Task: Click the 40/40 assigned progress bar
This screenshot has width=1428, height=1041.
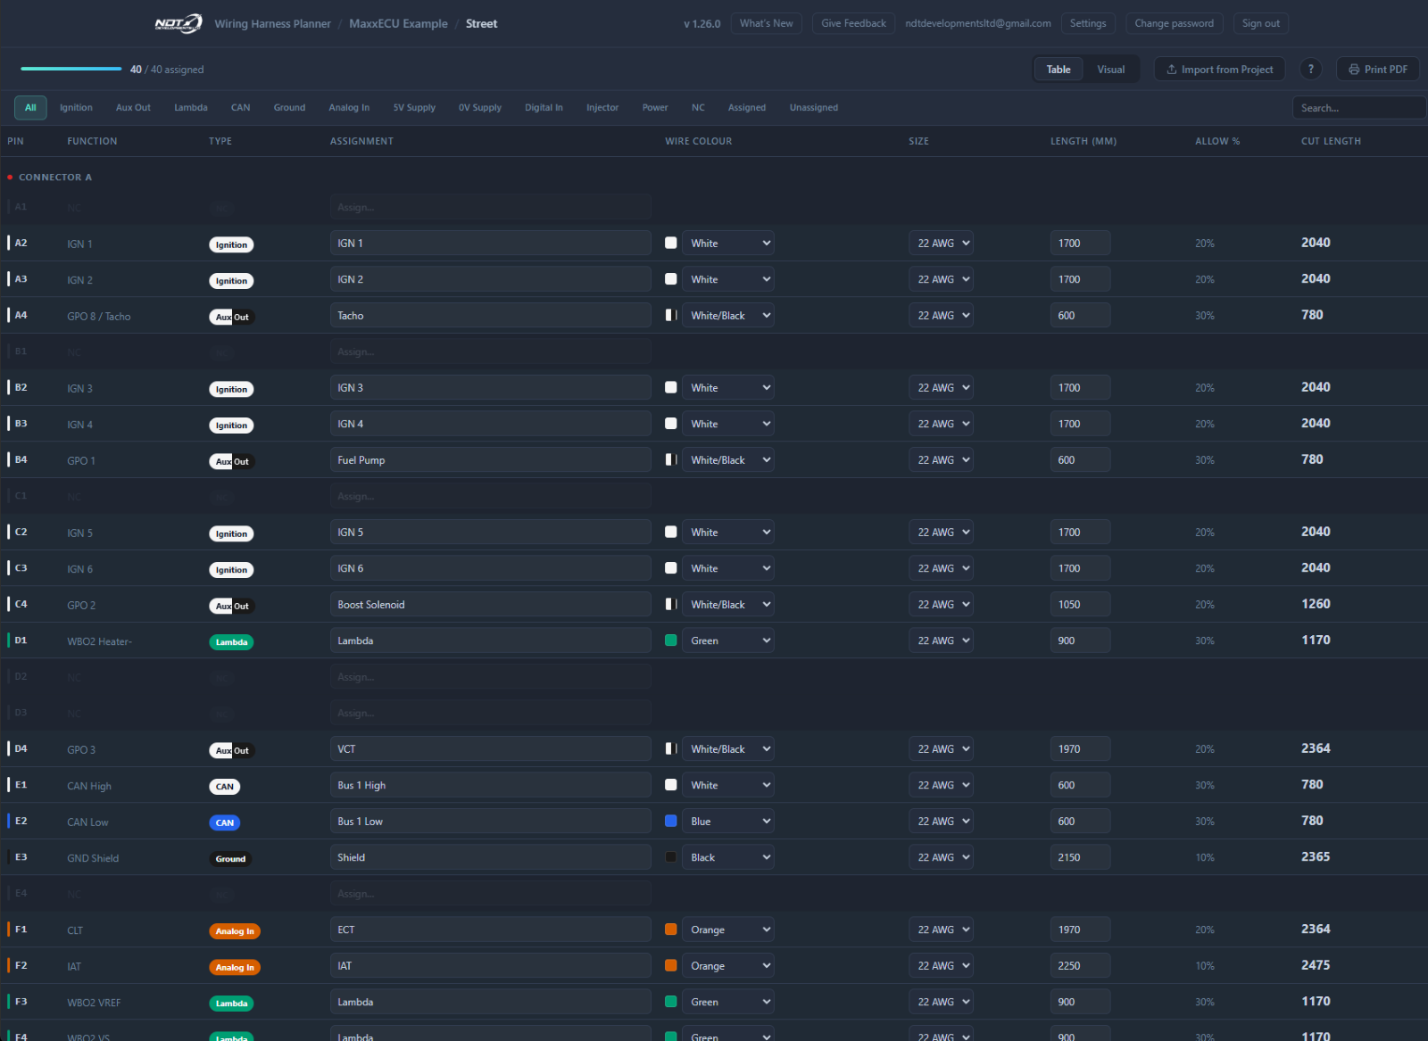Action: 71,69
